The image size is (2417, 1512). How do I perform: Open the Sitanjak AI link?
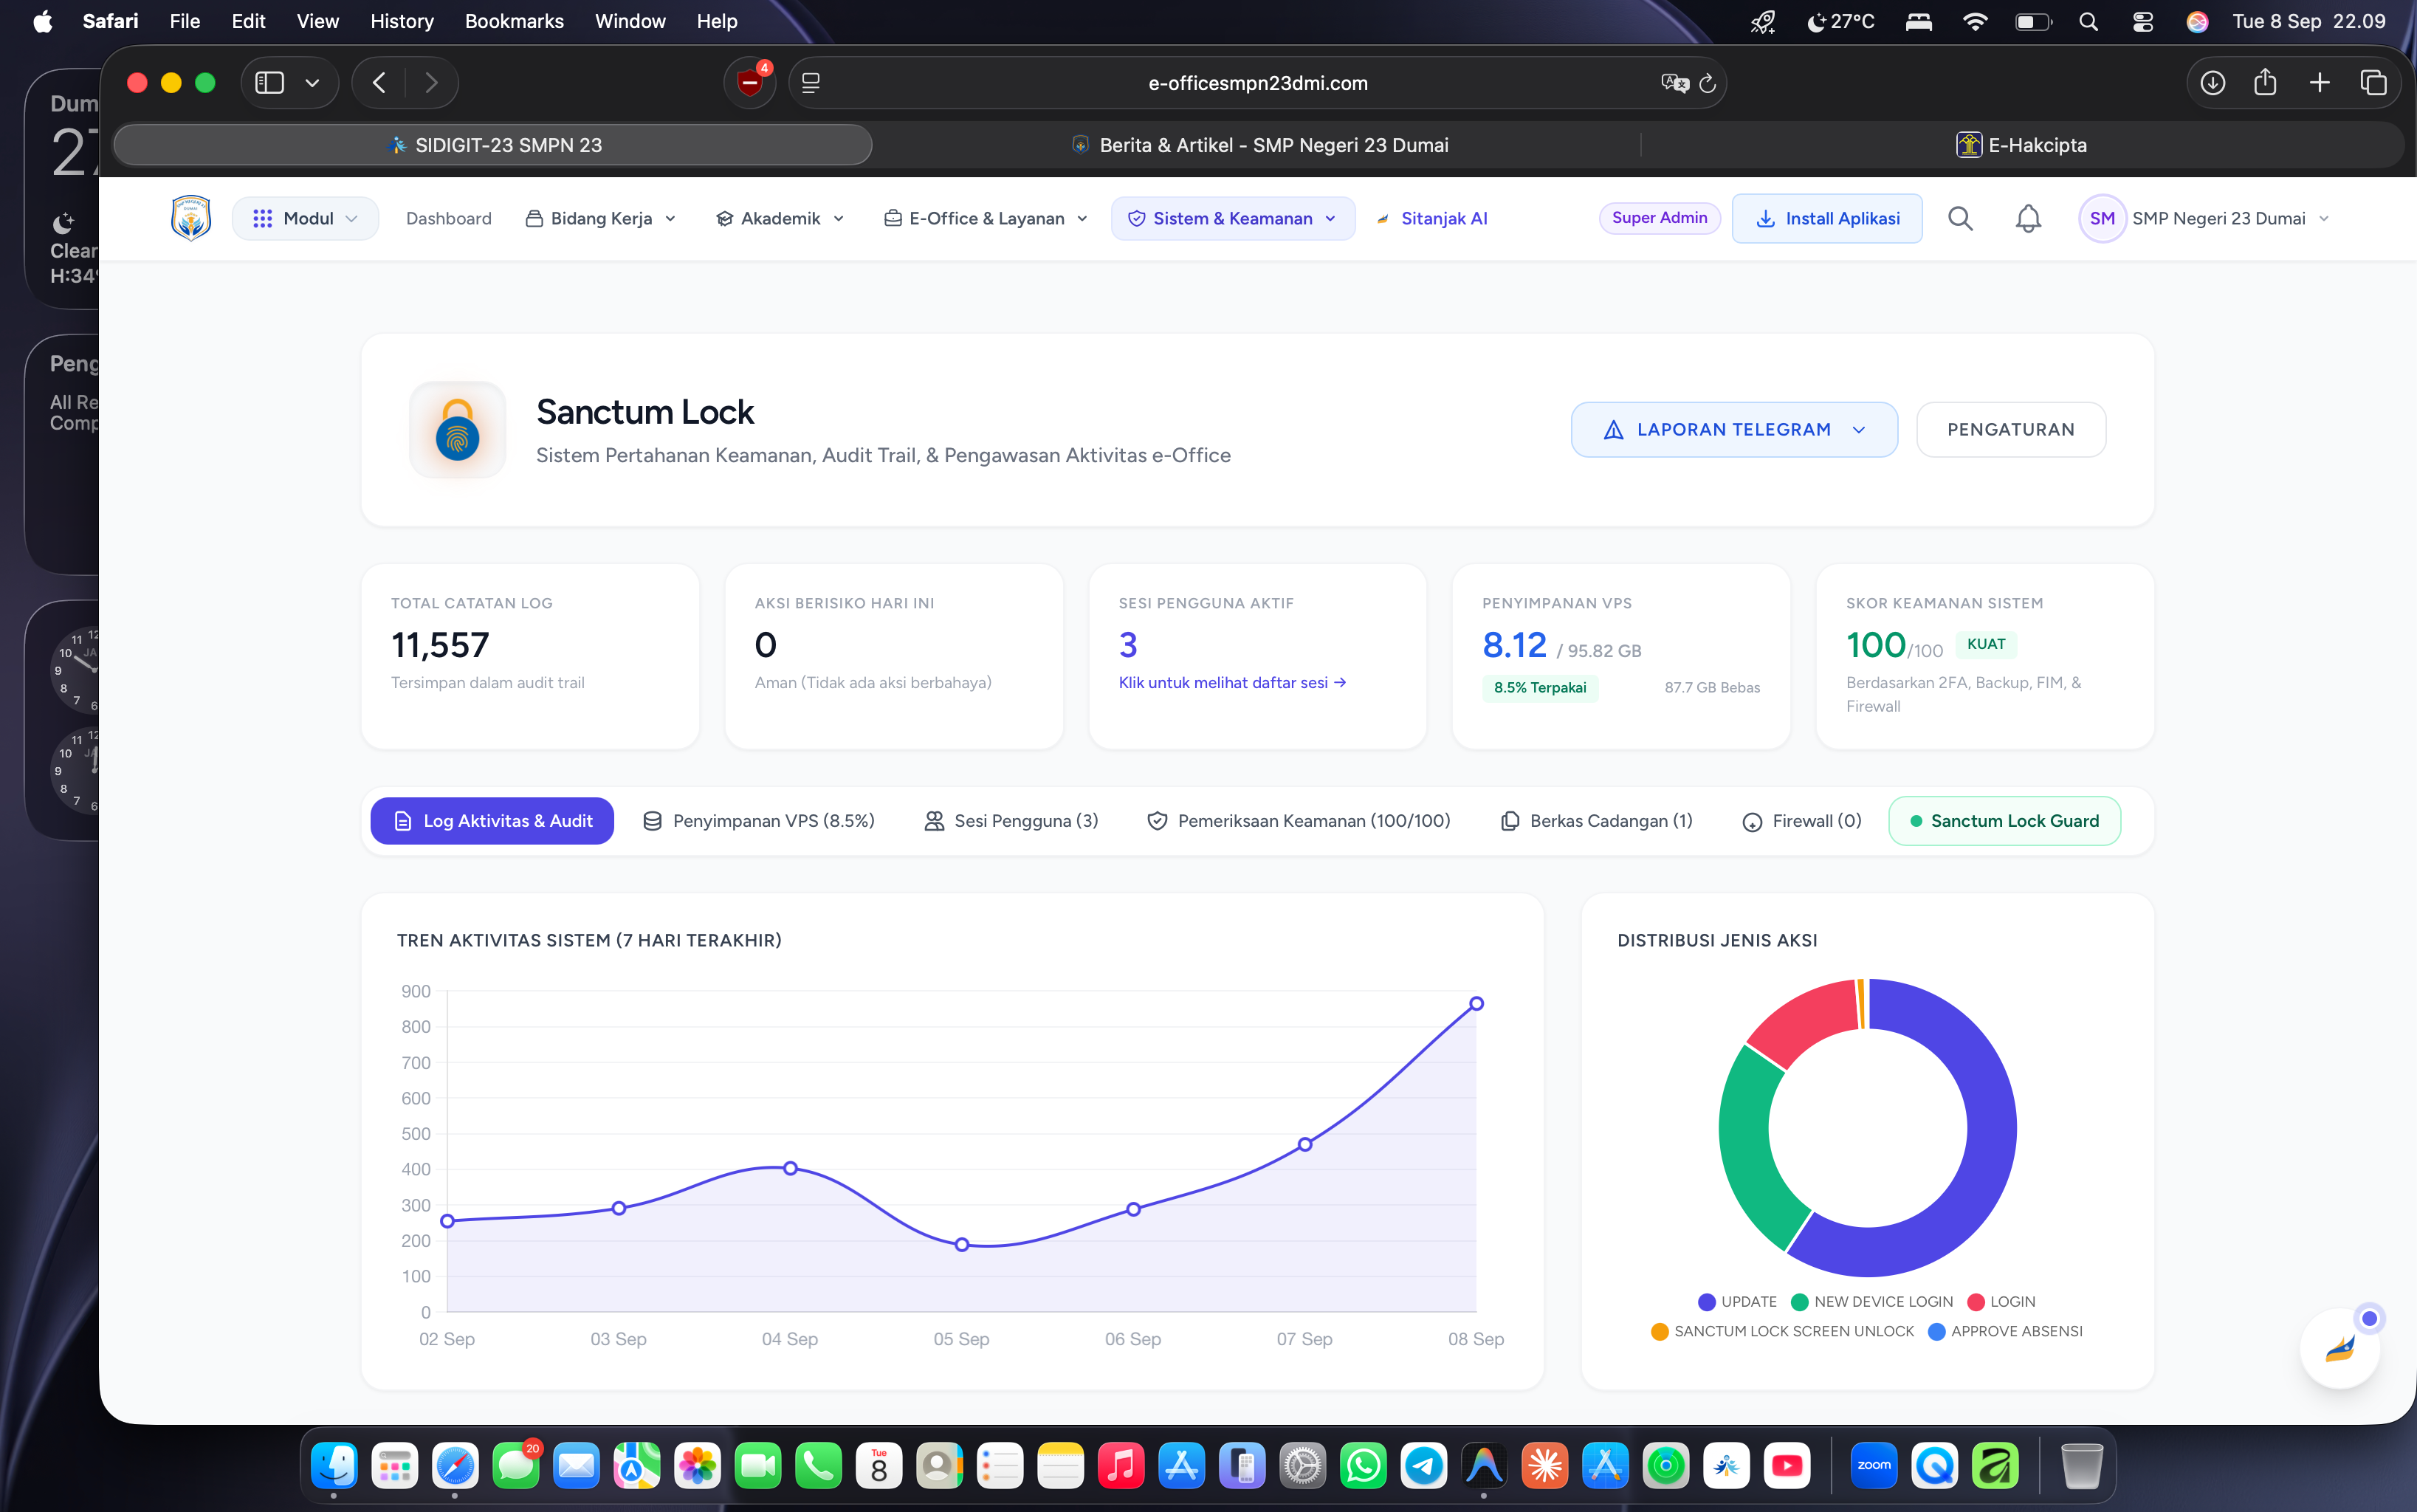(1432, 218)
